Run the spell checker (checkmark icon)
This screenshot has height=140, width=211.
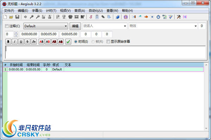[x=171, y=17]
